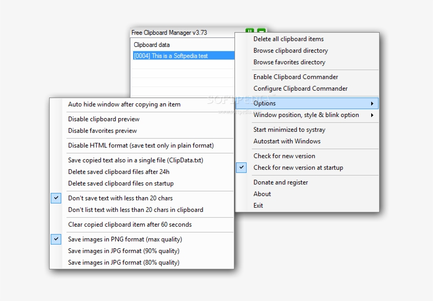Open Donate and register
This screenshot has width=433, height=301.
click(307, 182)
